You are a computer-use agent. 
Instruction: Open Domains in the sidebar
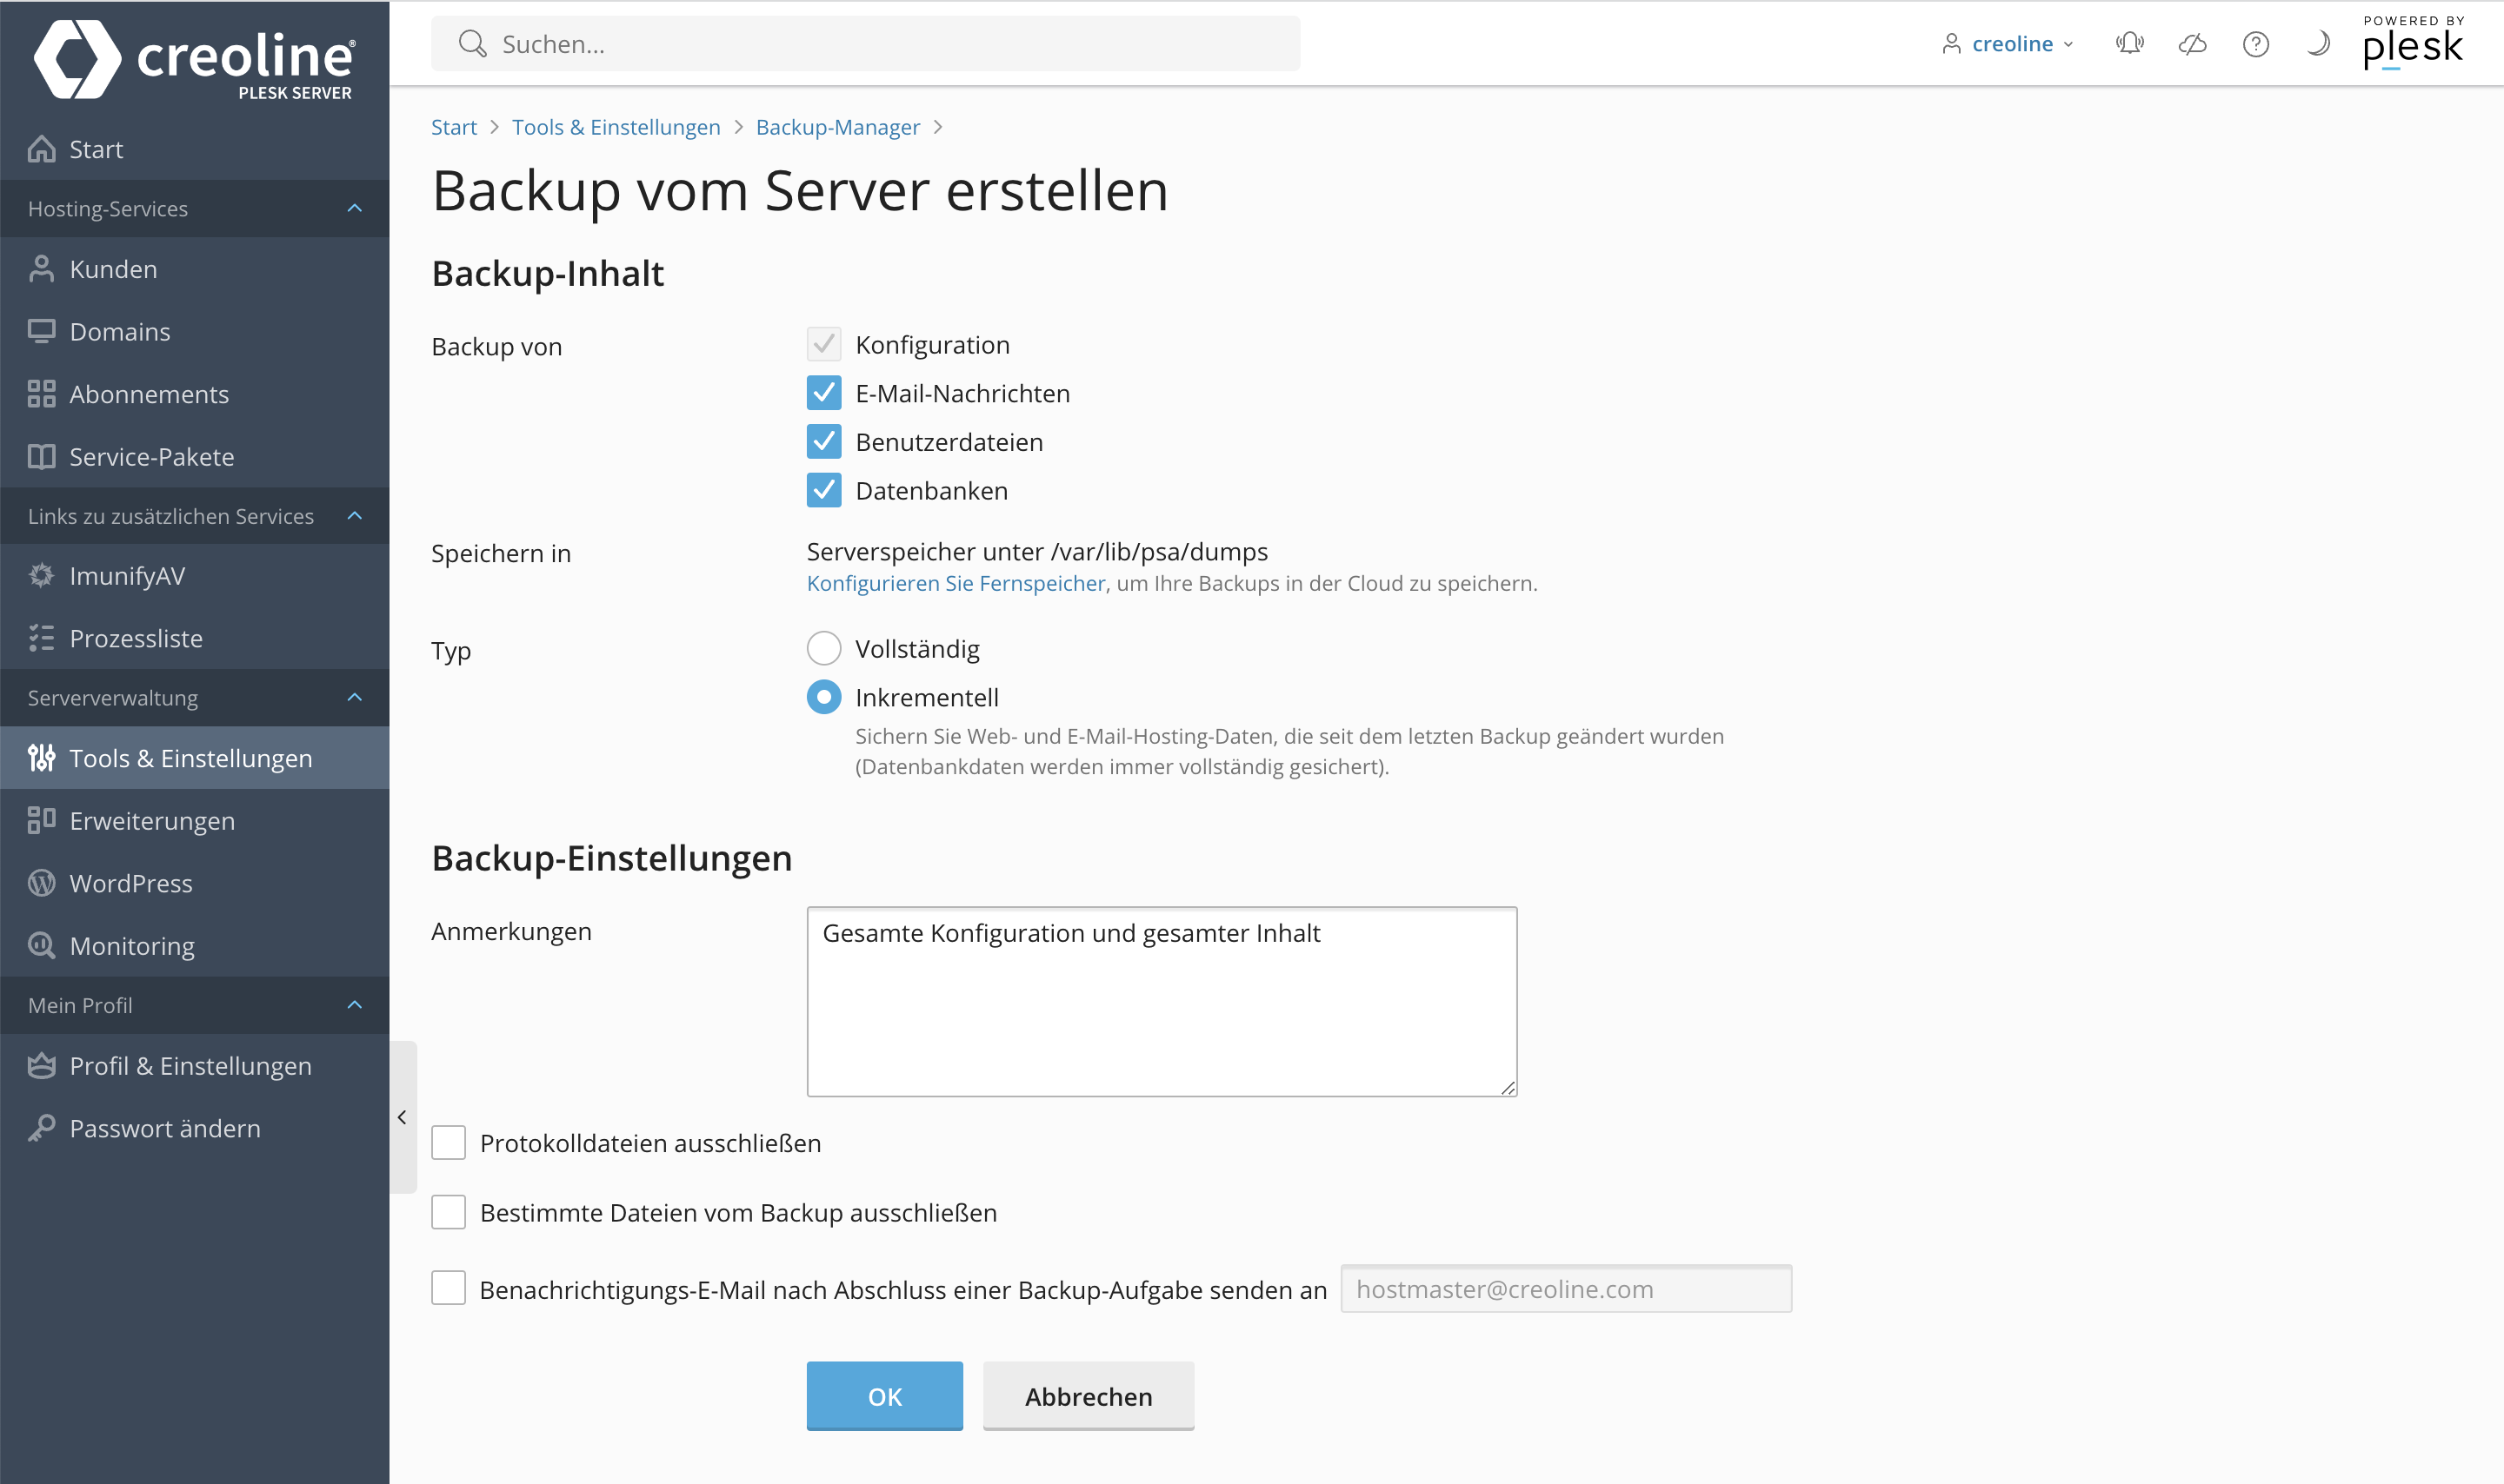pyautogui.click(x=194, y=332)
